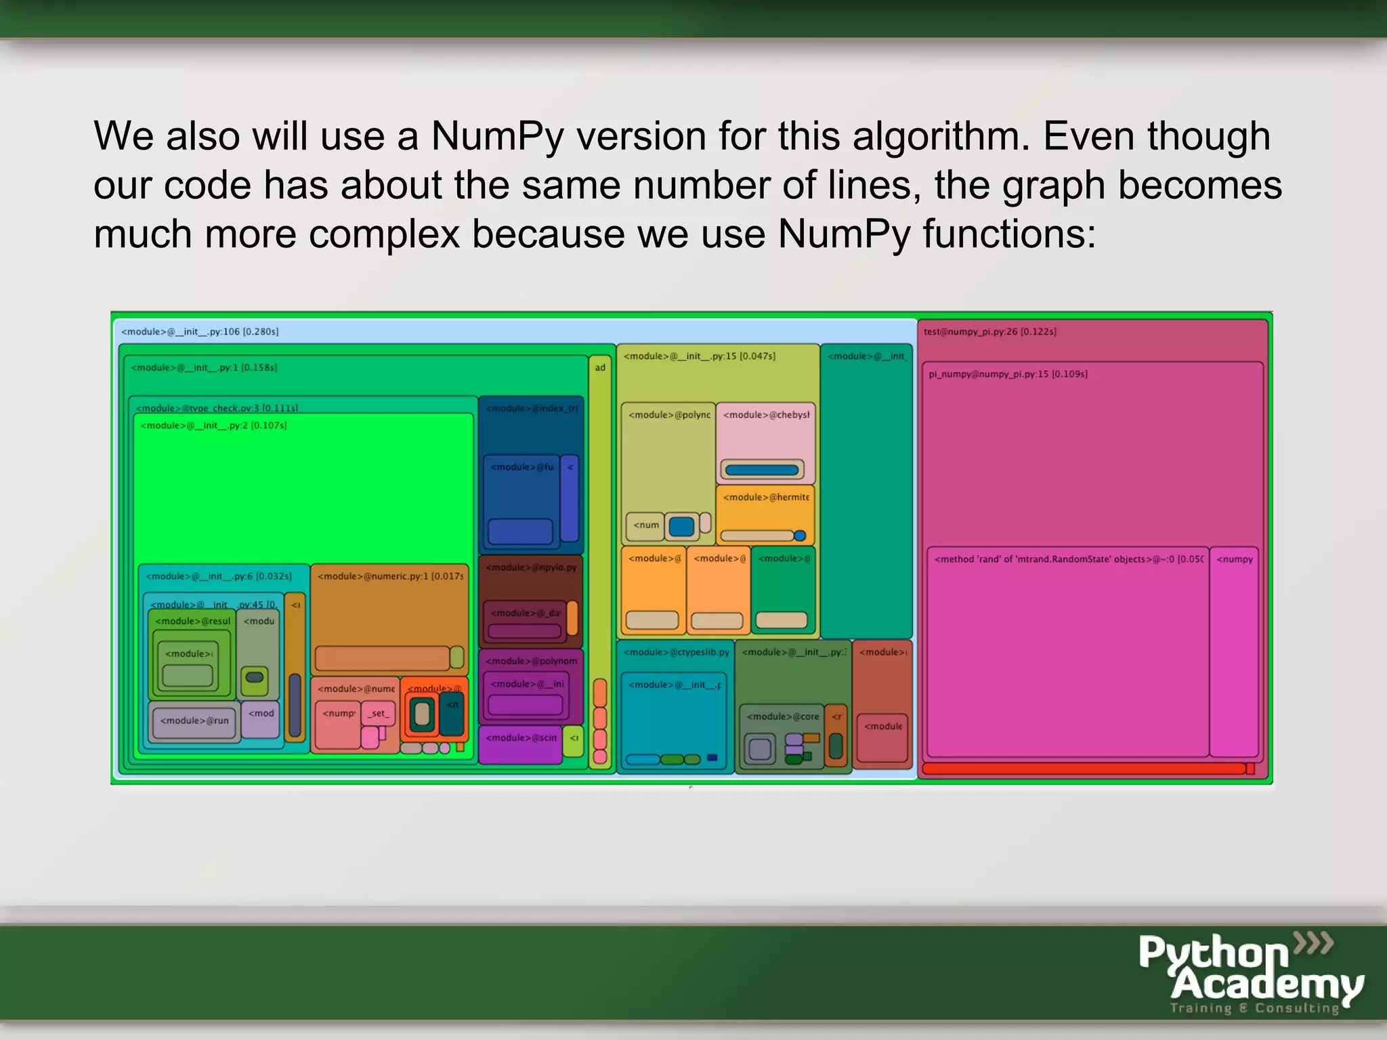Click the magenta '<numpy' narrow block
Image resolution: width=1387 pixels, height=1040 pixels.
pyautogui.click(x=1234, y=651)
